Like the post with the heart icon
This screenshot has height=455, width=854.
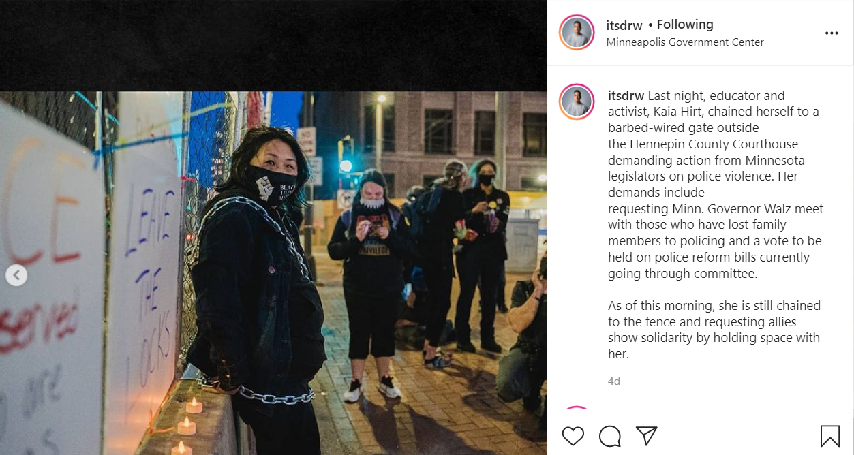pos(573,435)
